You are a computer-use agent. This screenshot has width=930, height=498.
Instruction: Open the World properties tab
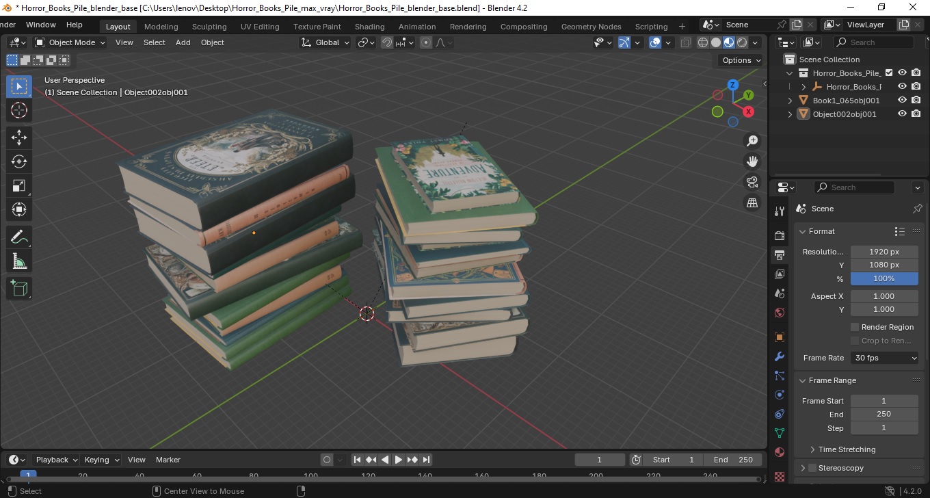coord(779,313)
